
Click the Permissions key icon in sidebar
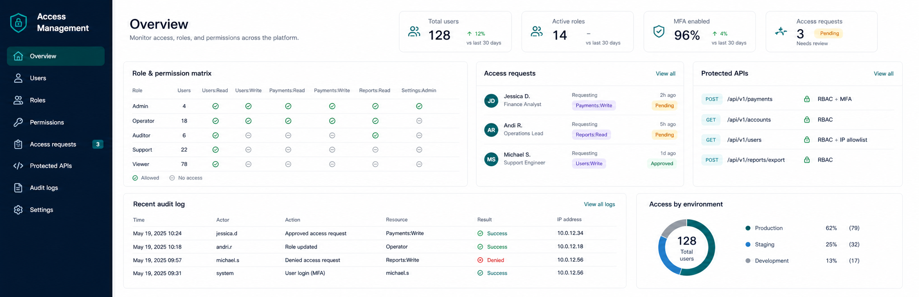point(18,122)
